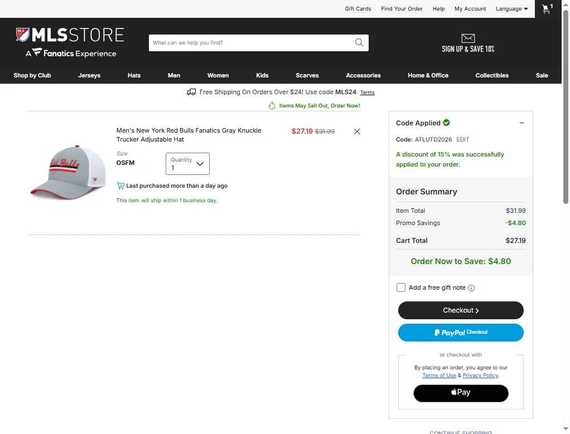Open the shopping cart icon
This screenshot has height=434, width=570.
click(548, 9)
